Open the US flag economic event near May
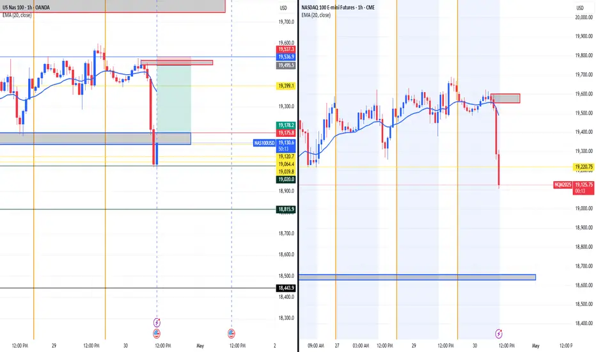Screen dimensions: 596x352 click(x=231, y=333)
